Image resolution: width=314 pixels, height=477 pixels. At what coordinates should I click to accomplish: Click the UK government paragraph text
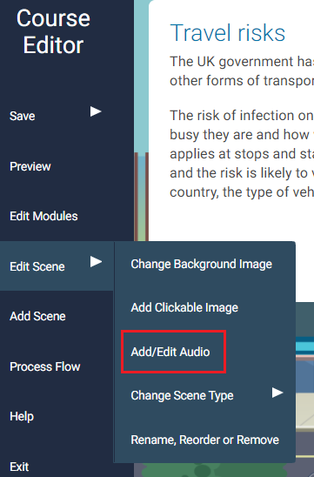[x=242, y=71]
